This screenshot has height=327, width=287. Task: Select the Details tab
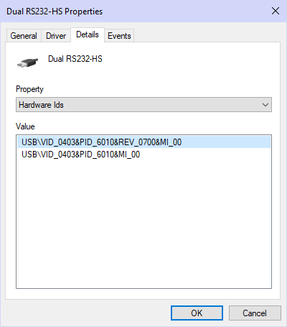[x=88, y=34]
